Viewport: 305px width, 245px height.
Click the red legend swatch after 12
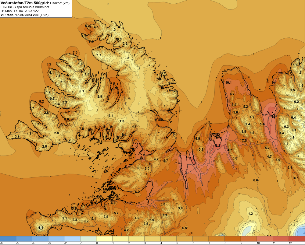pyautogui.click(x=297, y=239)
